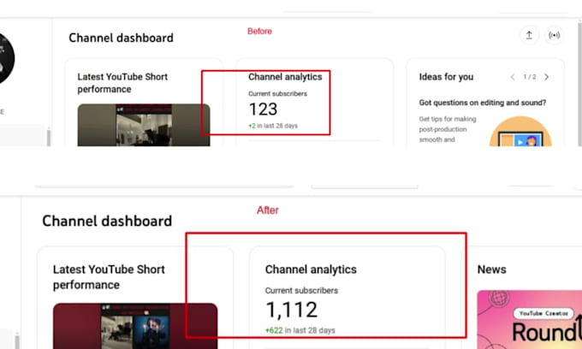Click 'Current subscribers' label above 123
582x349 pixels.
click(277, 94)
